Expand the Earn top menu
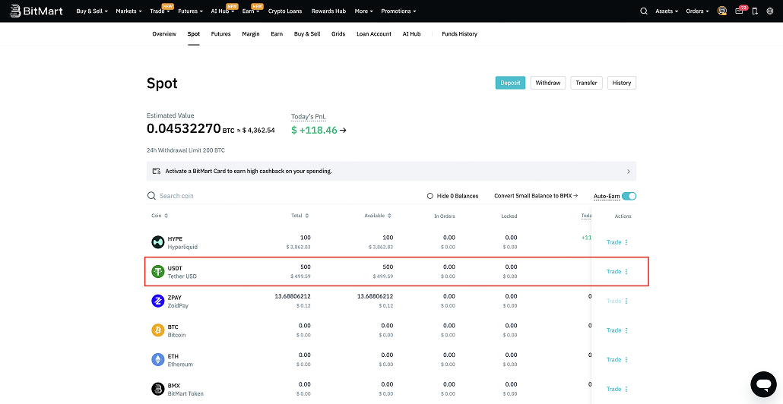This screenshot has height=404, width=783. 251,11
